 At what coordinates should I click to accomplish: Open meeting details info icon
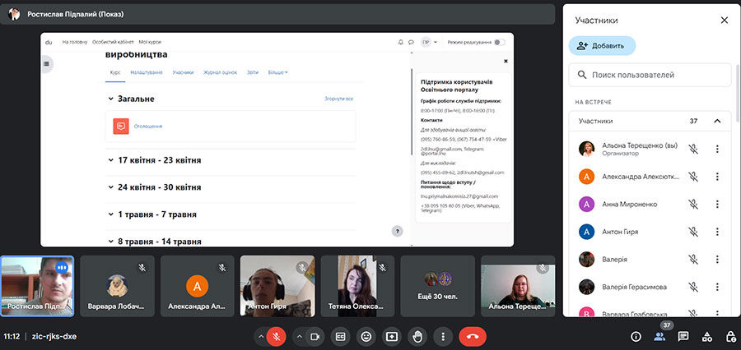pos(636,336)
